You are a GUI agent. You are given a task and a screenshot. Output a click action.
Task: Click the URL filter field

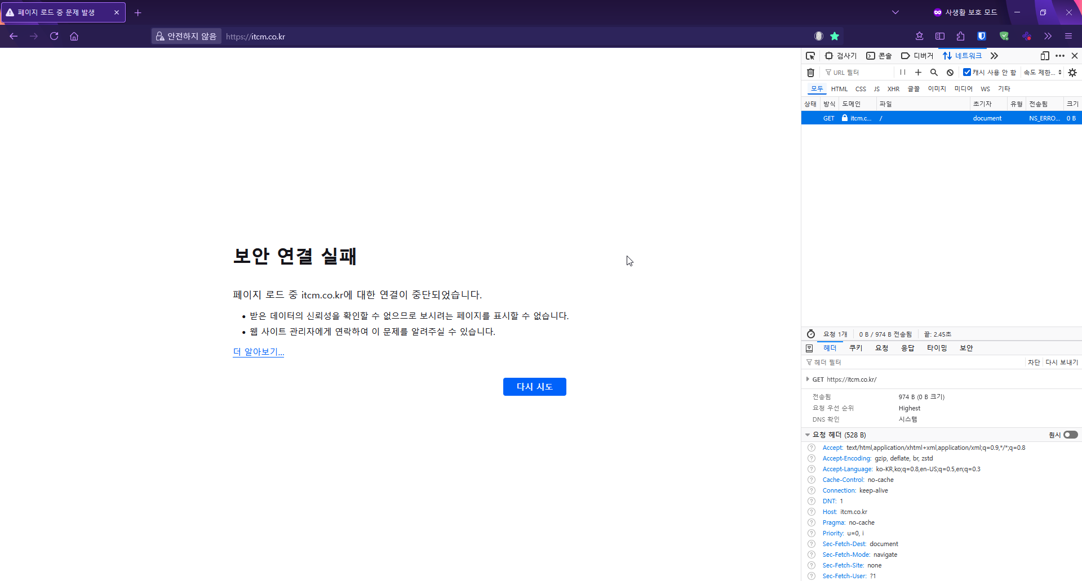click(x=857, y=73)
